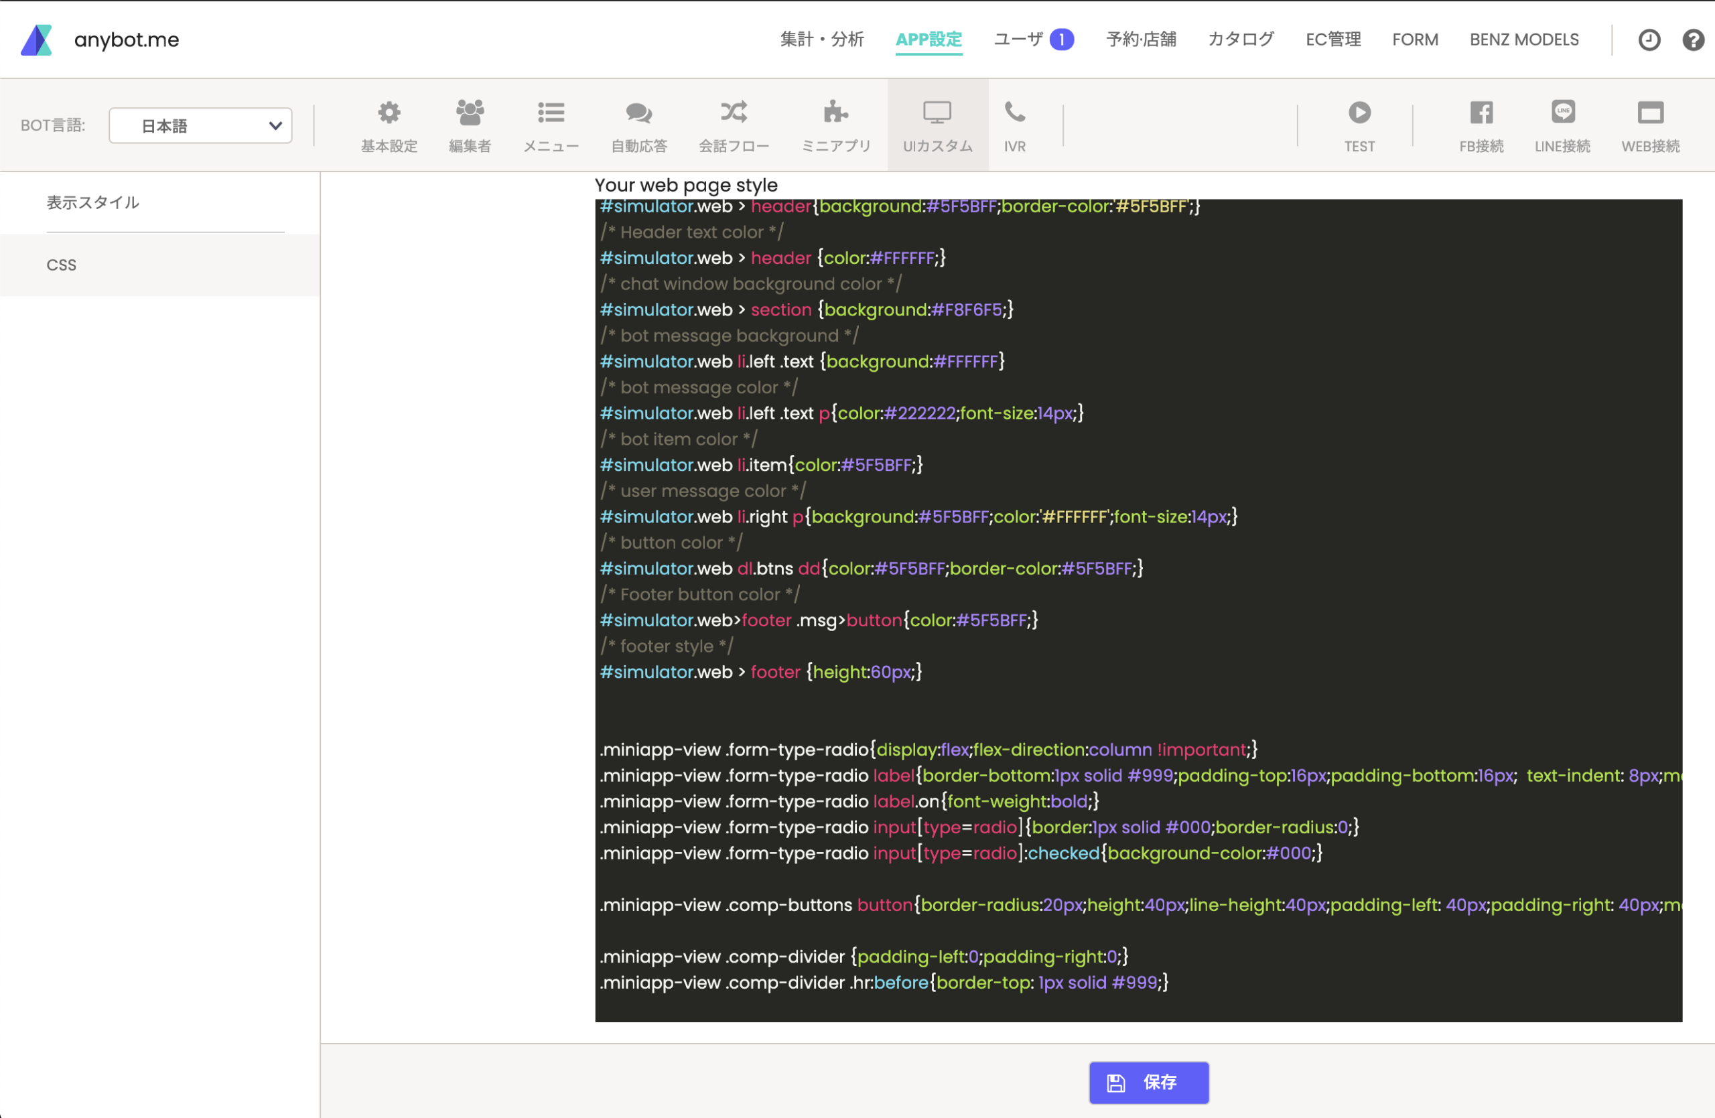
Task: Start the TEST play icon
Action: point(1359,113)
